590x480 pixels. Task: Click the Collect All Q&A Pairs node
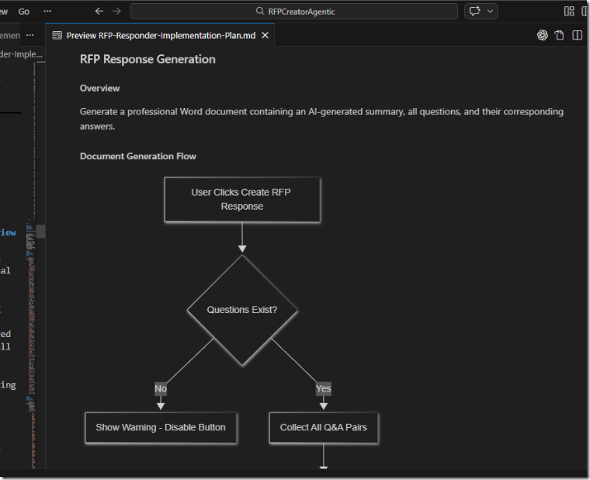pos(323,427)
